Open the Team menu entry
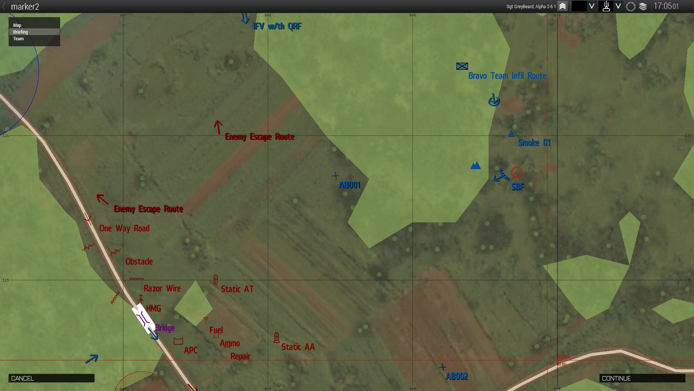 (34, 39)
